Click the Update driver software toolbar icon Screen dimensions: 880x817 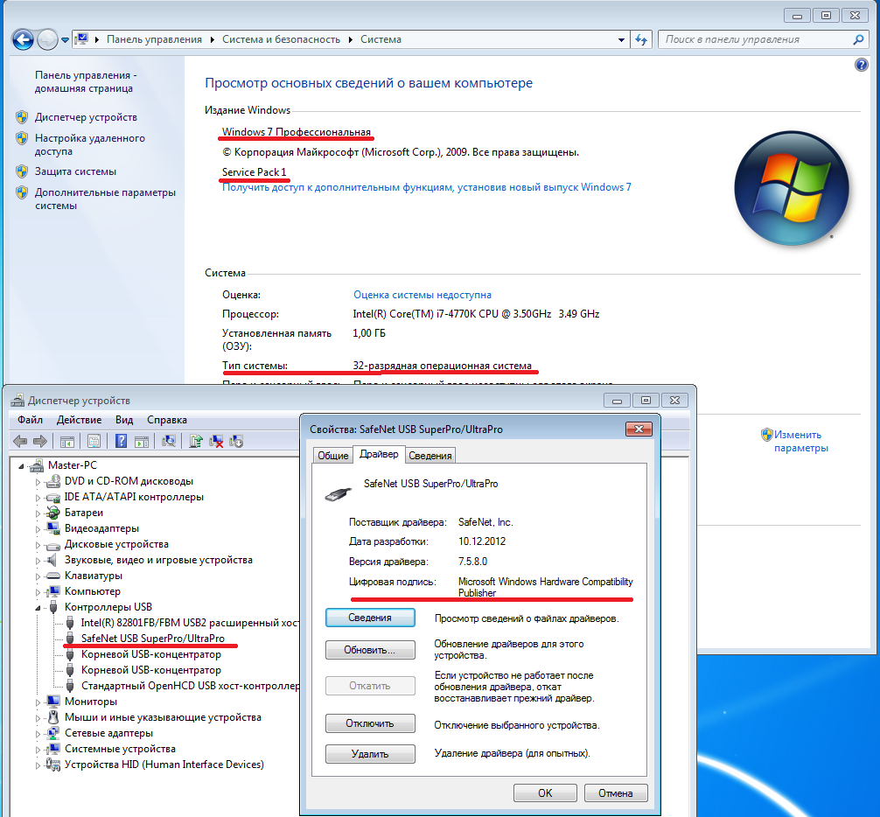[195, 441]
